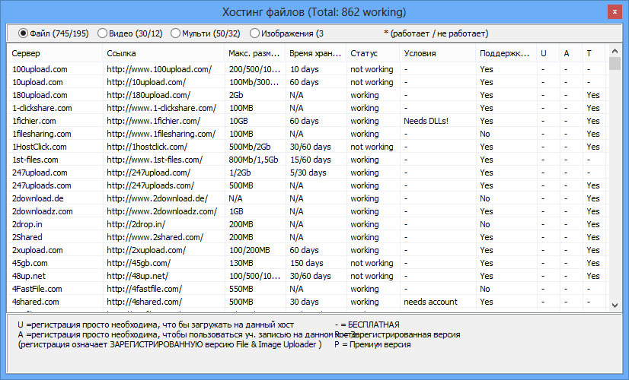
Task: Select the 2download.de row
Action: click(x=308, y=198)
